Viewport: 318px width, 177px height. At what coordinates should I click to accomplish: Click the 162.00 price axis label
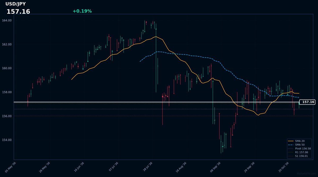tap(7, 44)
